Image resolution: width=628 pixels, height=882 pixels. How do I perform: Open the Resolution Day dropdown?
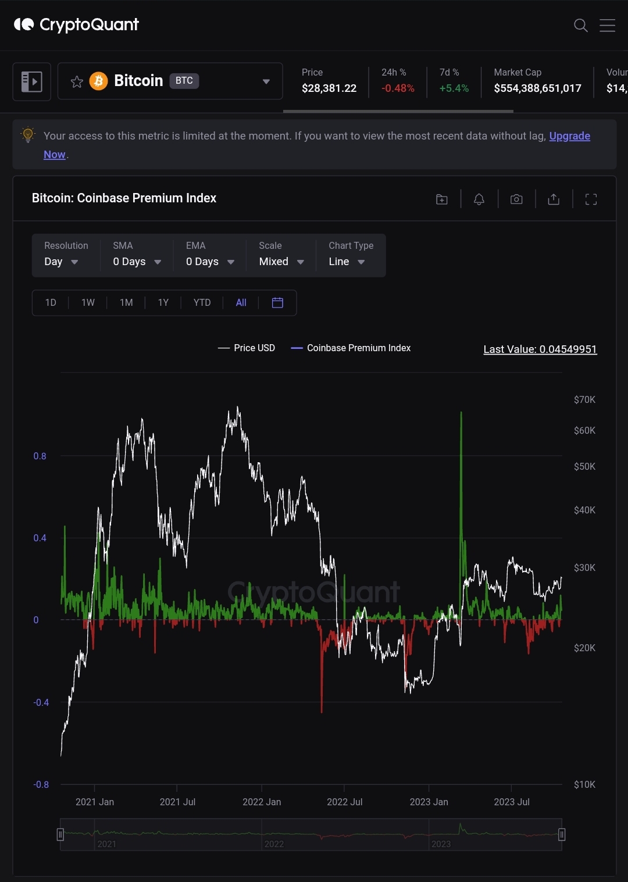click(x=66, y=255)
